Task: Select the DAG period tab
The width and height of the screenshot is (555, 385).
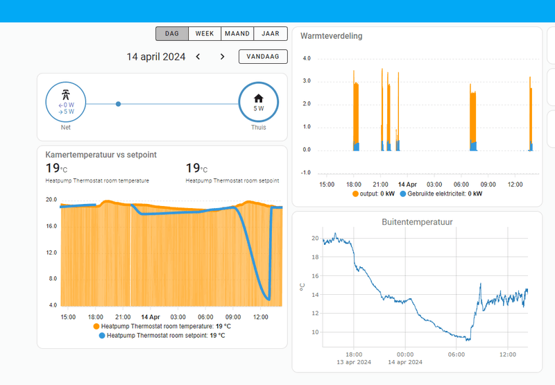Action: pos(172,33)
